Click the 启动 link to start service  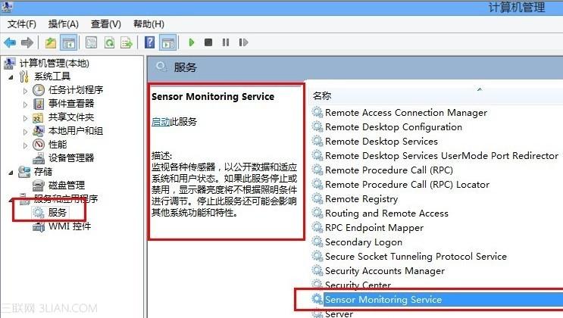point(161,122)
